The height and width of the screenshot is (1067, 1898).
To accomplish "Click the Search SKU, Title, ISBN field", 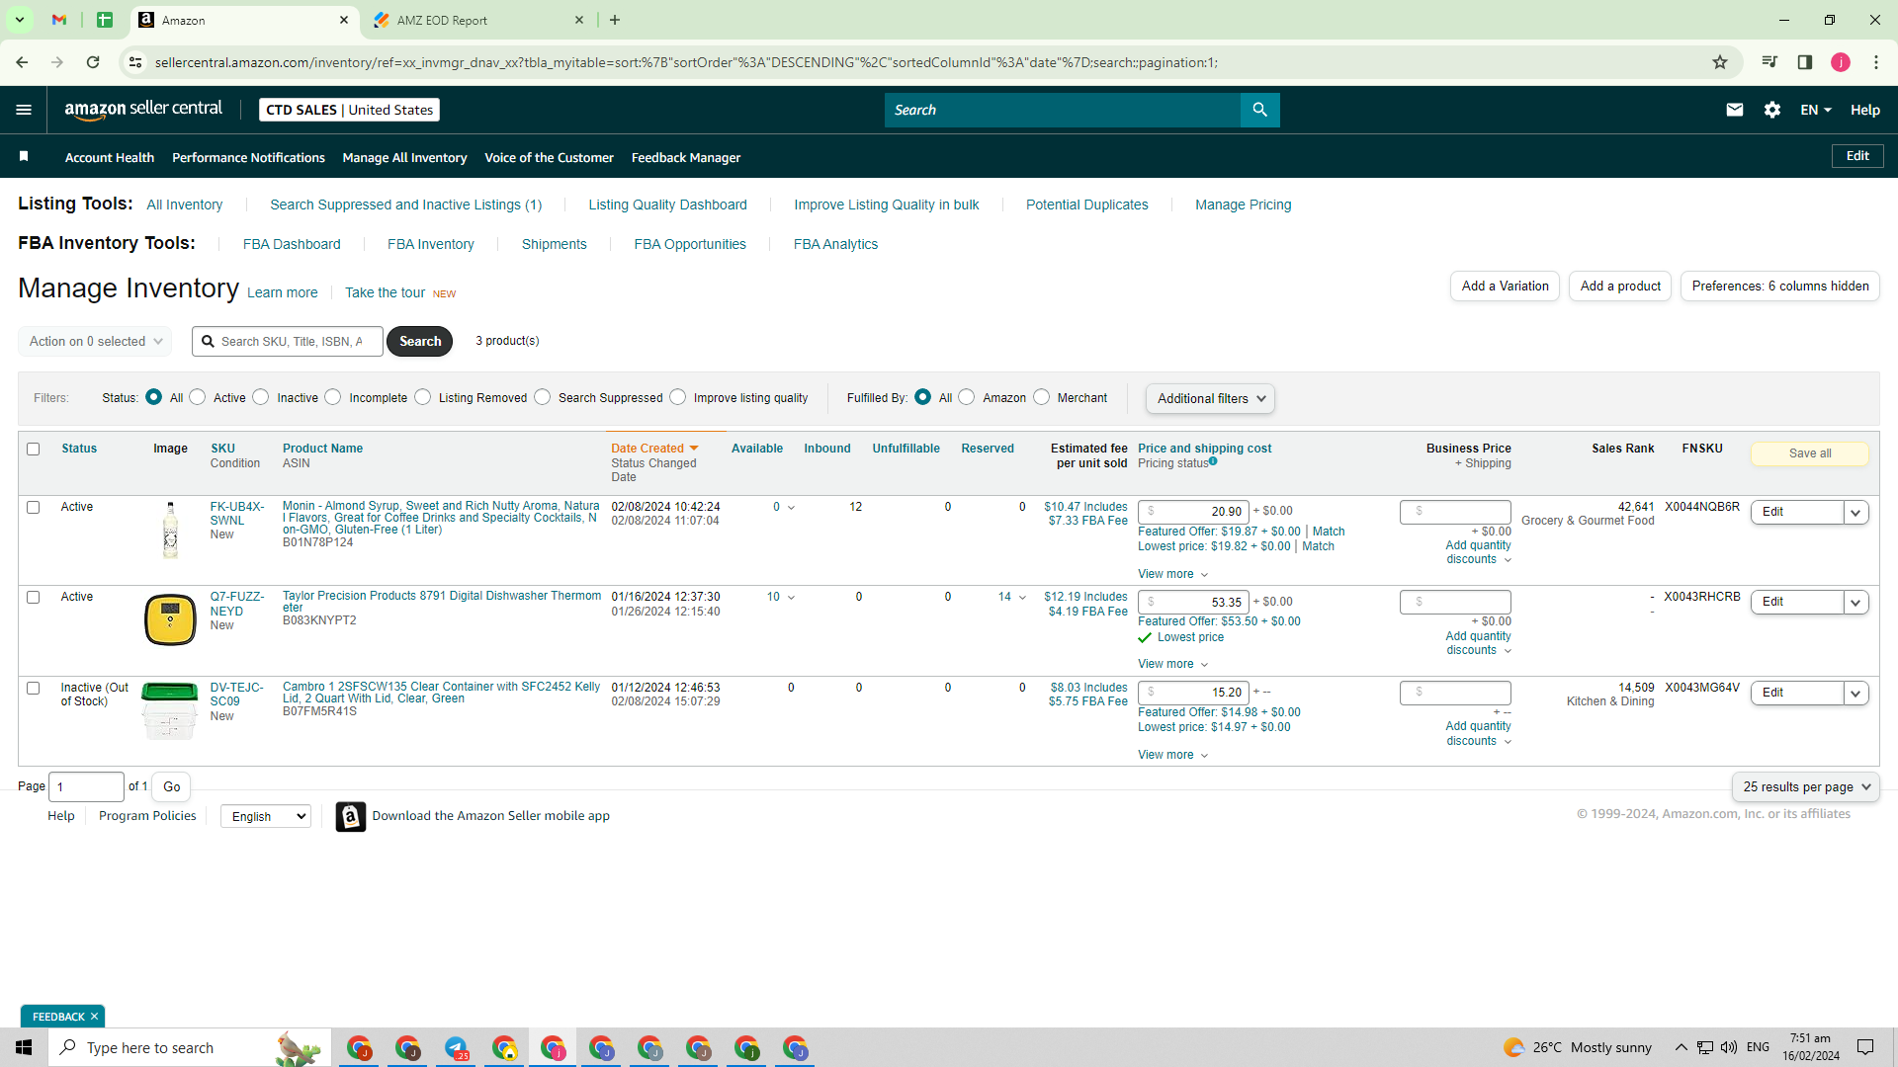I will 287,341.
